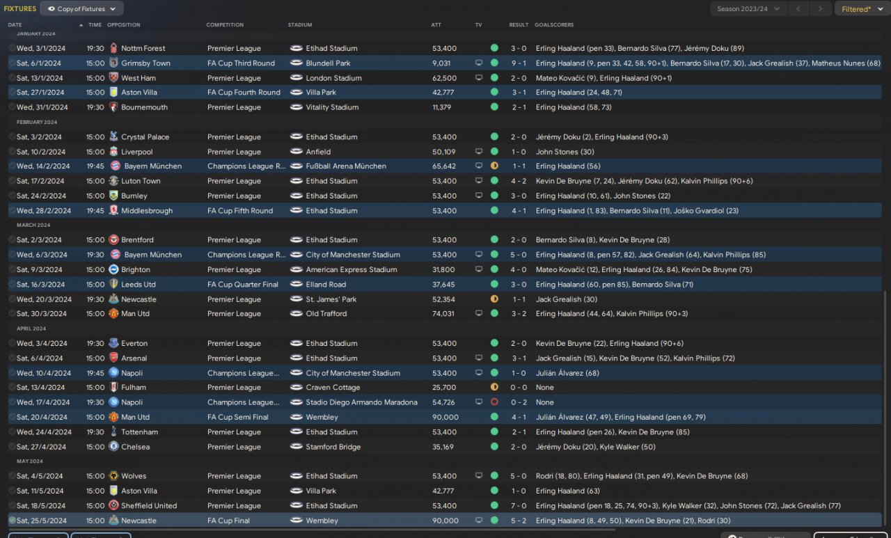
Task: Sort by the ATT column header
Action: tap(436, 25)
